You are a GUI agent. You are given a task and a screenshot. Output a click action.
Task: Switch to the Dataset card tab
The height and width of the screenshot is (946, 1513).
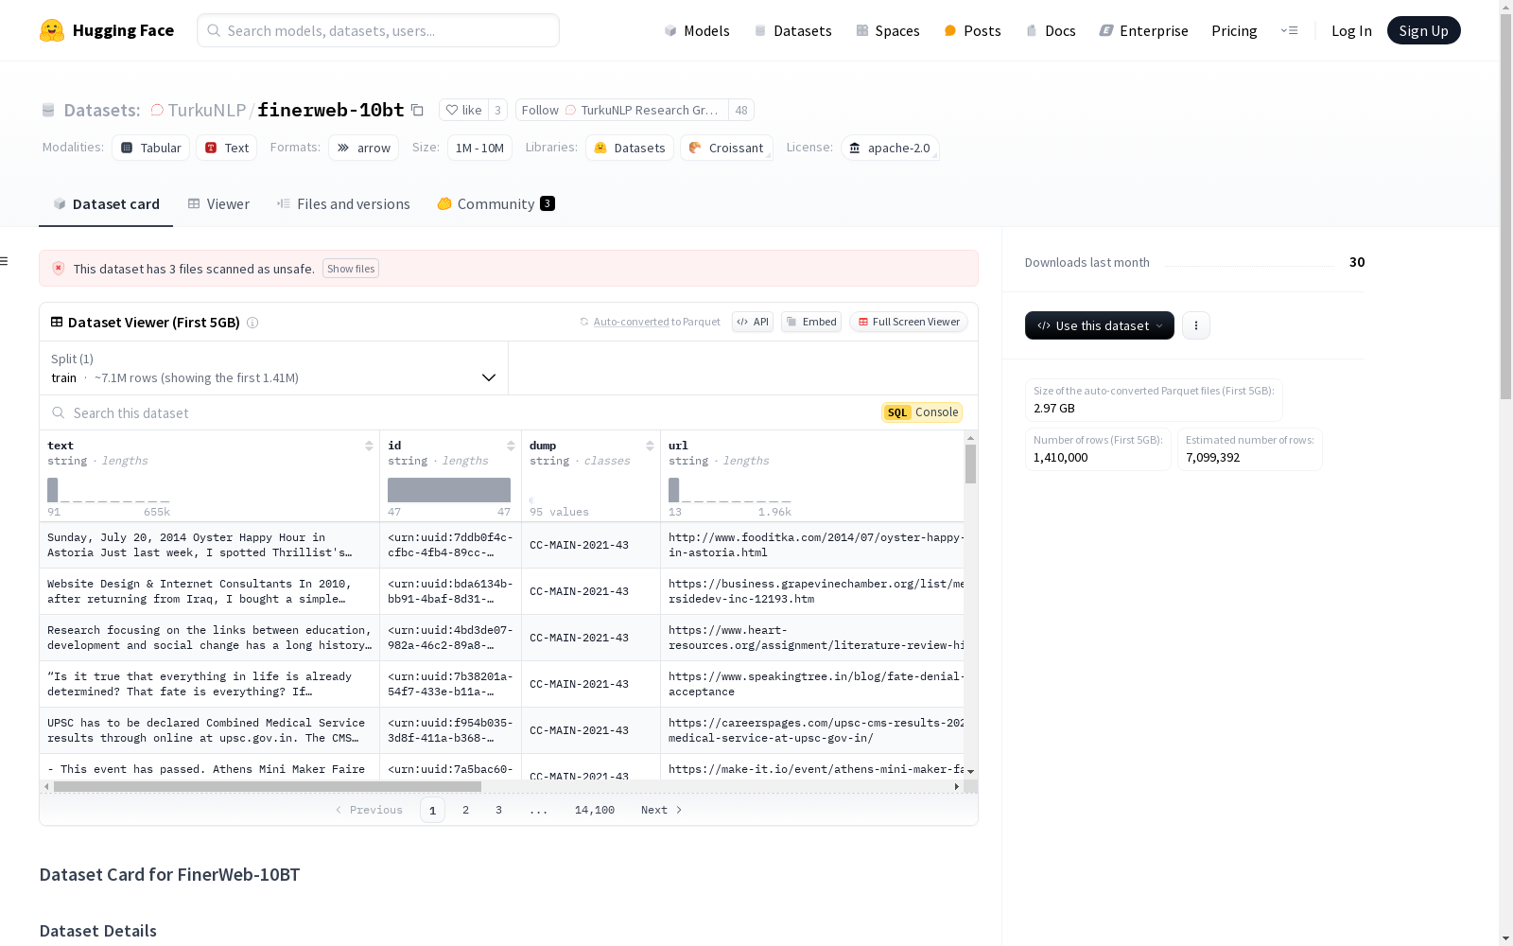point(106,204)
